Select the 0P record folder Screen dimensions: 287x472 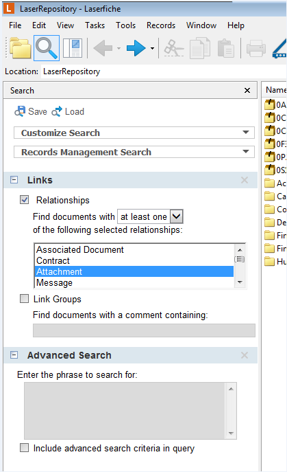click(275, 157)
